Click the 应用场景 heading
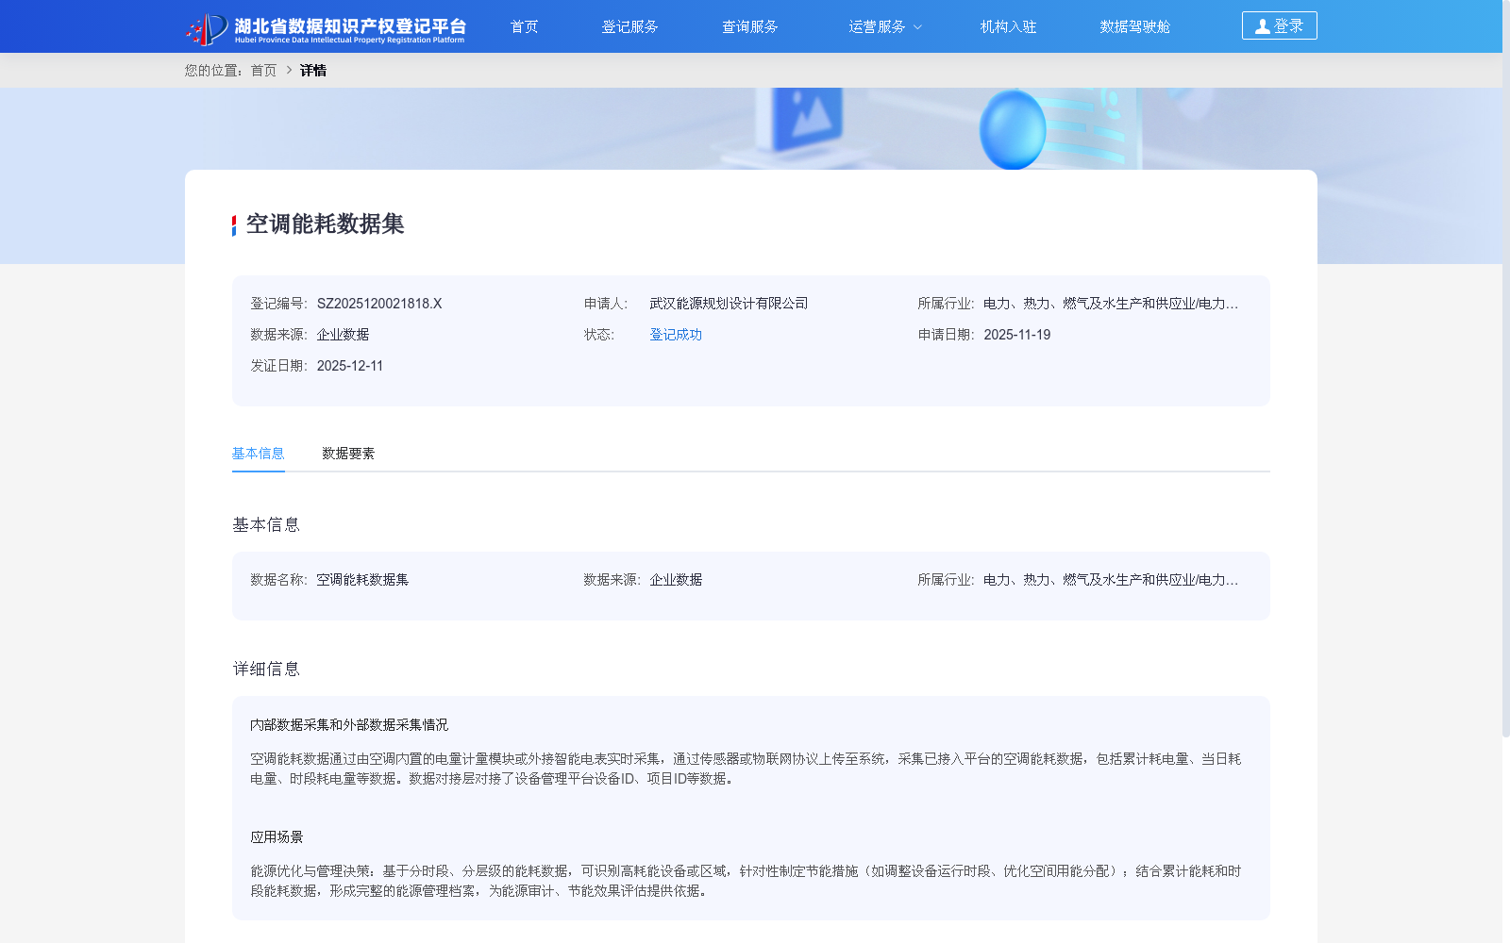This screenshot has width=1510, height=943. click(x=277, y=837)
